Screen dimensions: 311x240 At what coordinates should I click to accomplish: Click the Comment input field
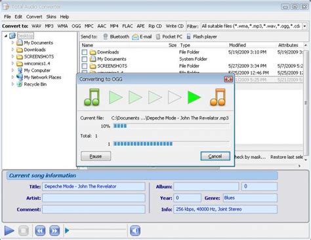(94, 209)
